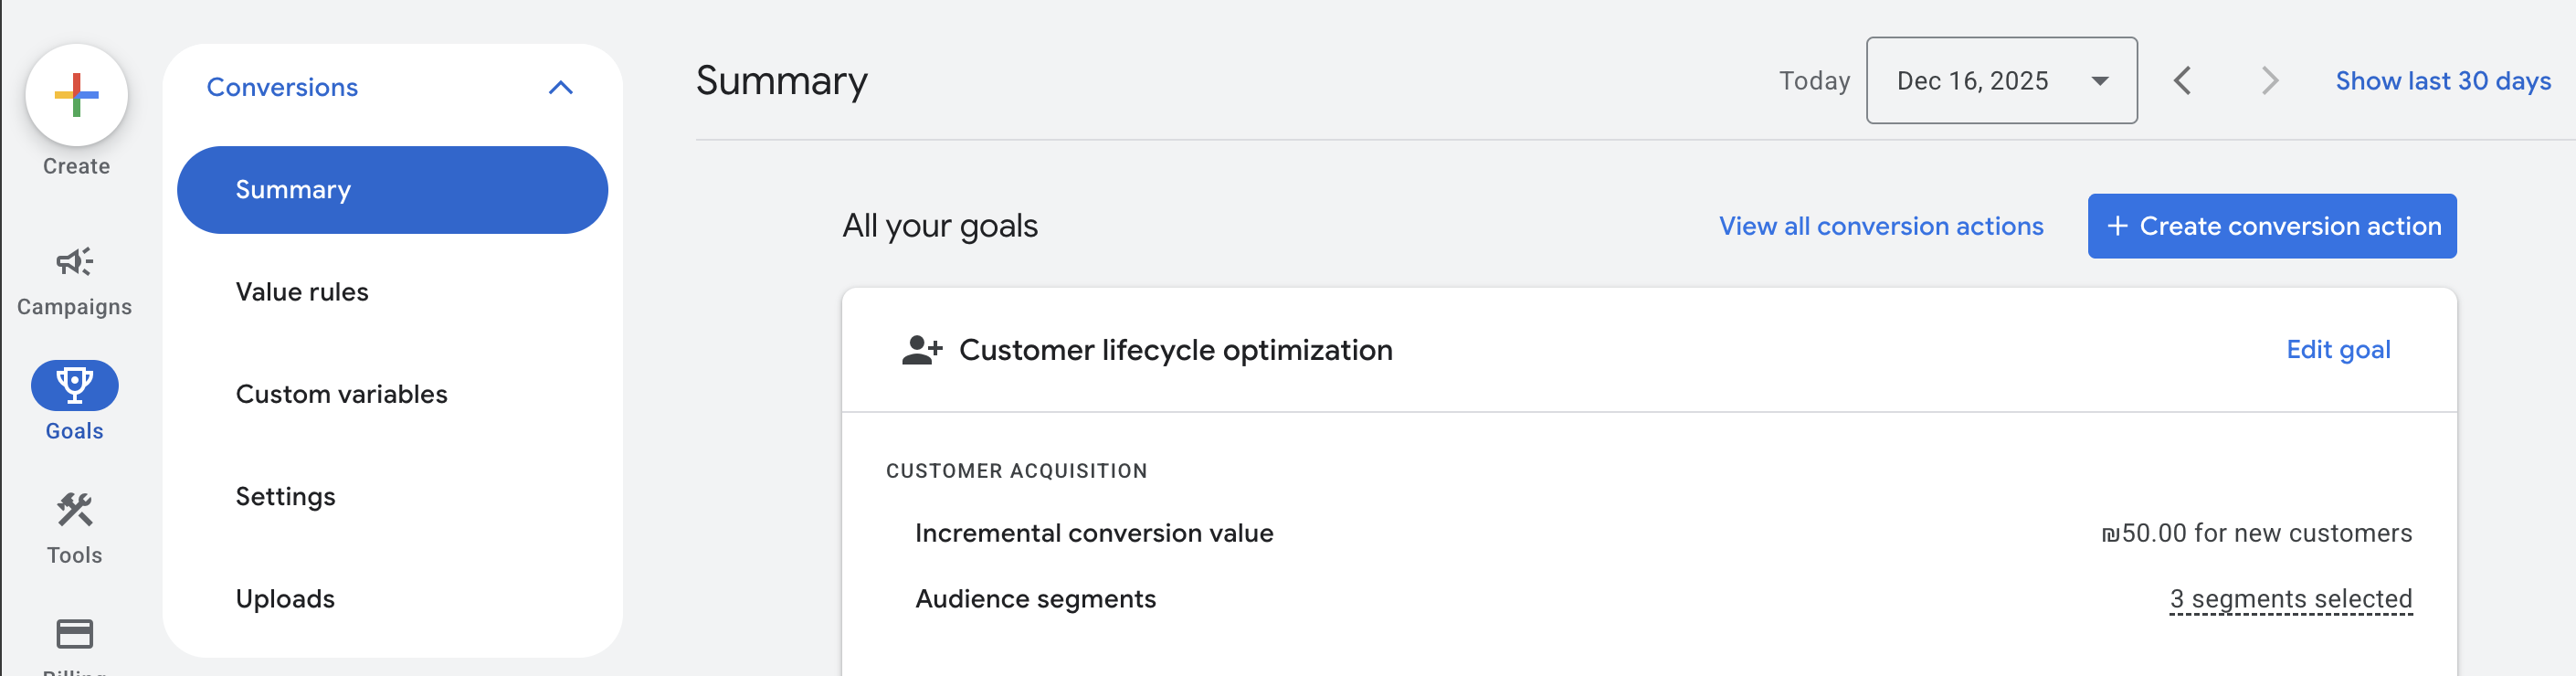Select the Goals trophy icon

tap(75, 385)
